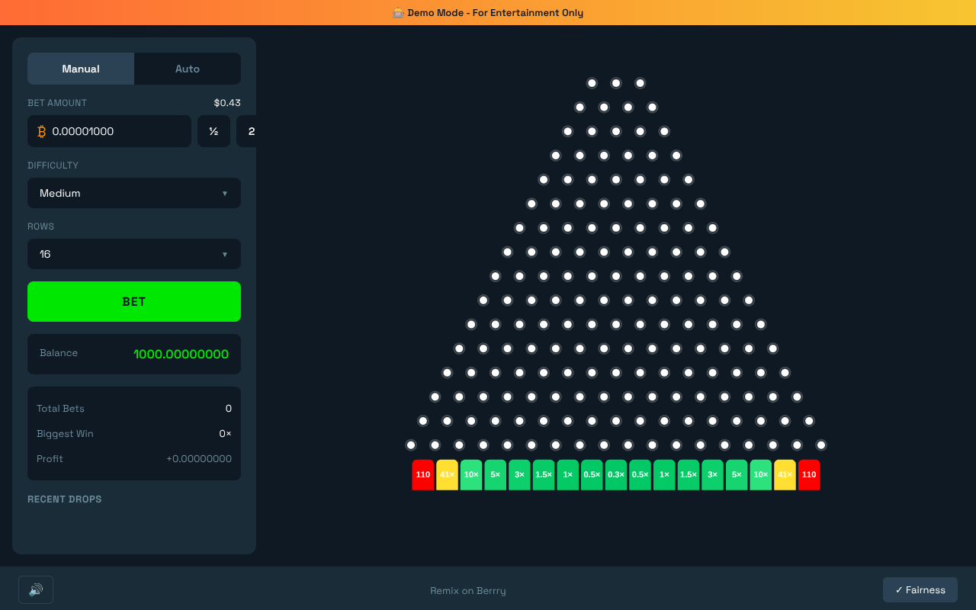Click the center 0.3× payout slot
The image size is (976, 610).
coord(616,474)
